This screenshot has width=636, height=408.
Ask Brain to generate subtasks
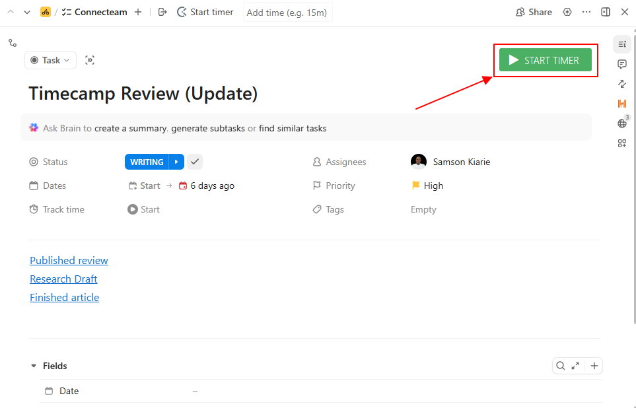(x=208, y=128)
